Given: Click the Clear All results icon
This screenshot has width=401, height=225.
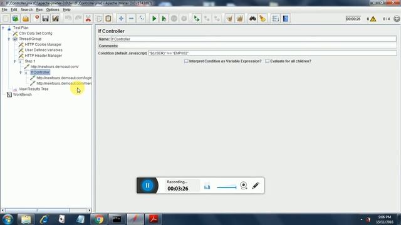Looking at the screenshot, I should click(239, 18).
